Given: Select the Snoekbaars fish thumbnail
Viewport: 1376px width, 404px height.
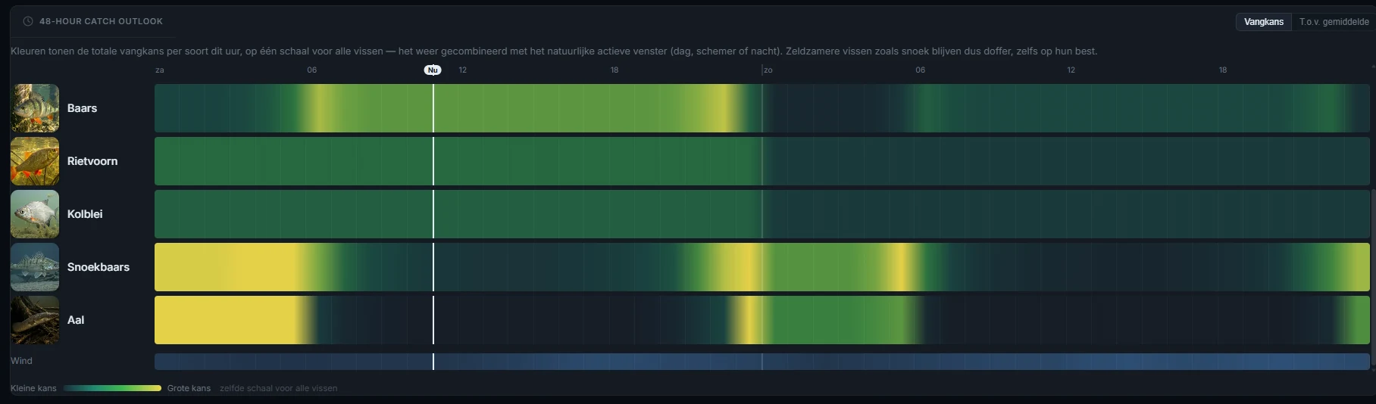Looking at the screenshot, I should 35,267.
